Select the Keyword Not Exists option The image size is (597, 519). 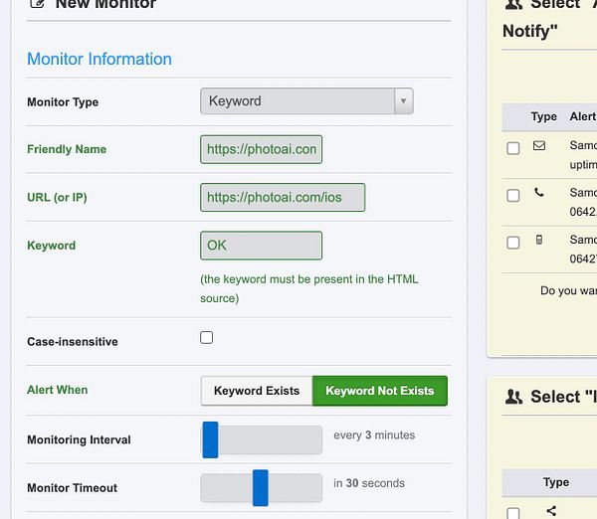380,391
